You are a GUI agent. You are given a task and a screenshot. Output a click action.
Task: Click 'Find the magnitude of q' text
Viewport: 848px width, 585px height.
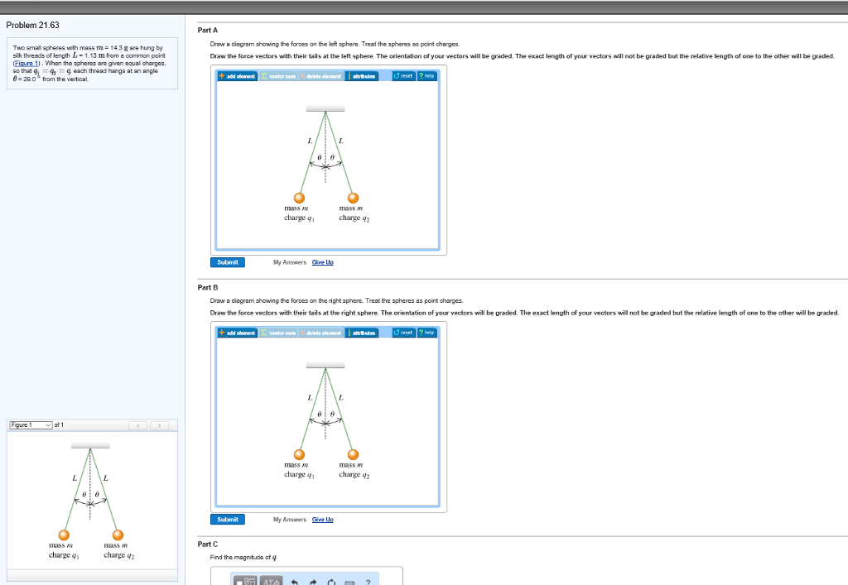click(x=244, y=558)
